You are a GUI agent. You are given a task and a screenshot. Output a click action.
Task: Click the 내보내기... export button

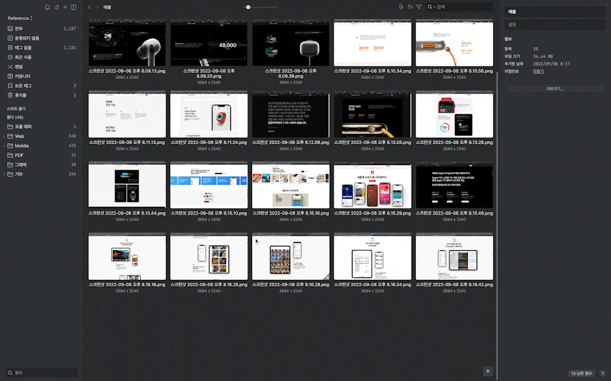[555, 89]
